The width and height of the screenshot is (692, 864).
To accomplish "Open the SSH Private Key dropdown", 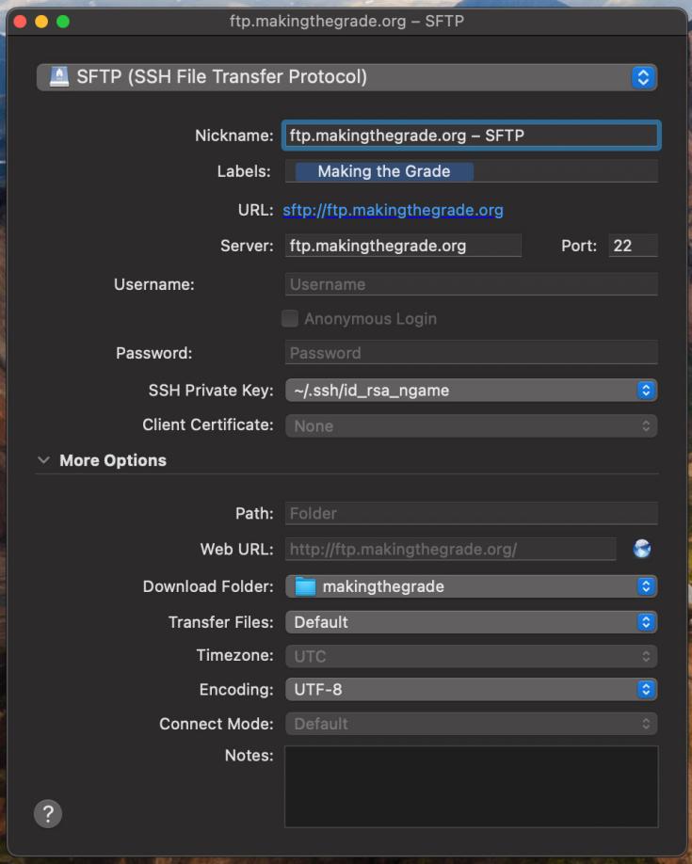I will (x=472, y=391).
